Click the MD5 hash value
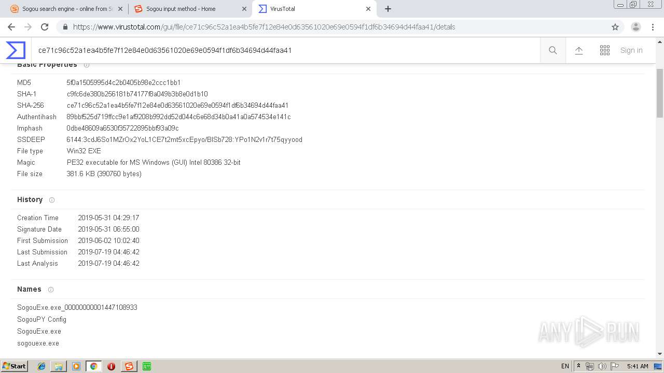This screenshot has width=664, height=373. coord(123,83)
